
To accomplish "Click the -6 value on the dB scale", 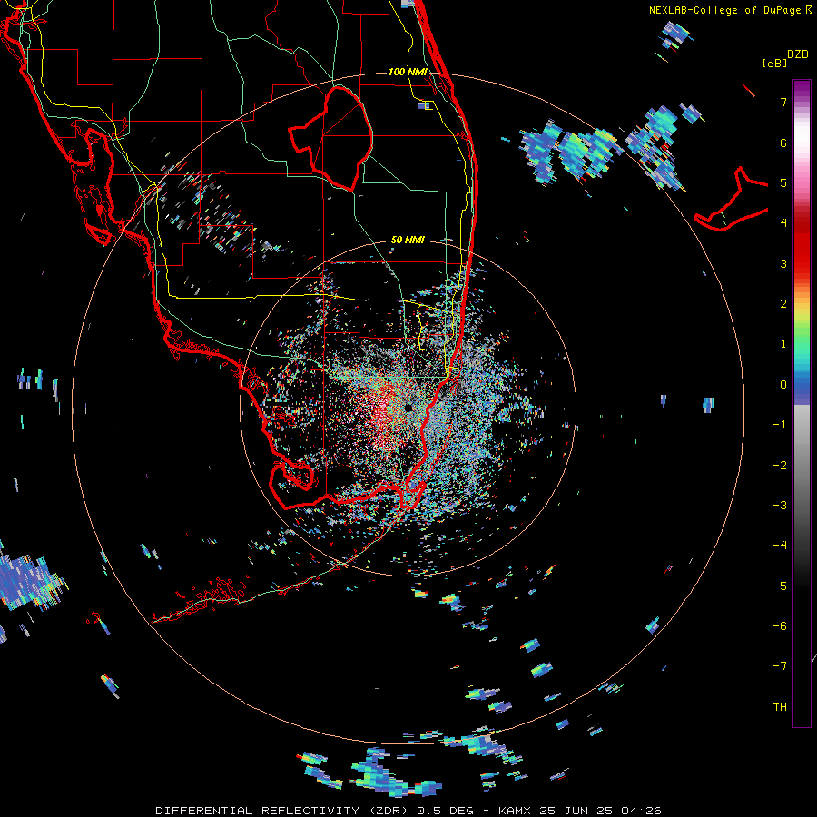I will (x=780, y=626).
